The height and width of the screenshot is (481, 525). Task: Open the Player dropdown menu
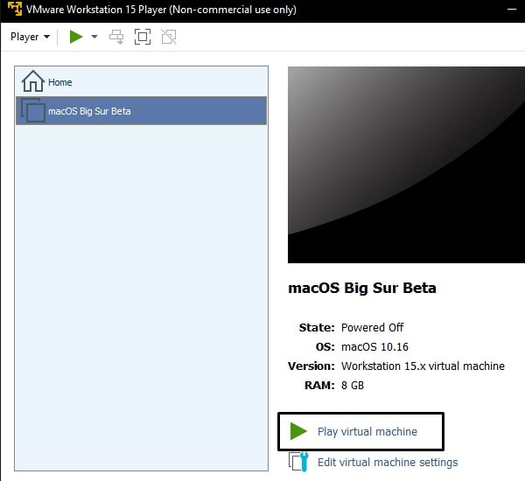(30, 37)
